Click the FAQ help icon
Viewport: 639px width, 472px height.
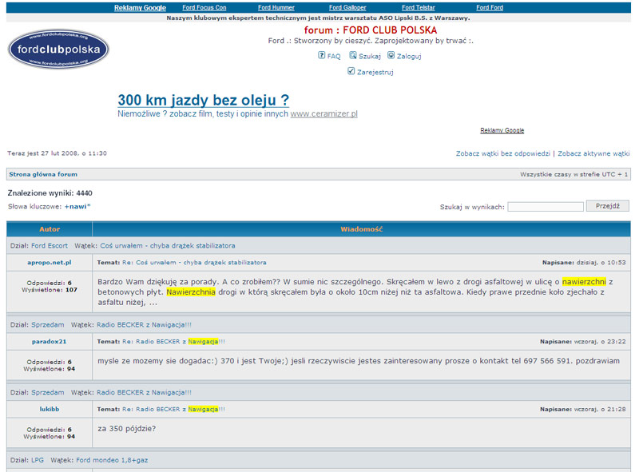322,56
